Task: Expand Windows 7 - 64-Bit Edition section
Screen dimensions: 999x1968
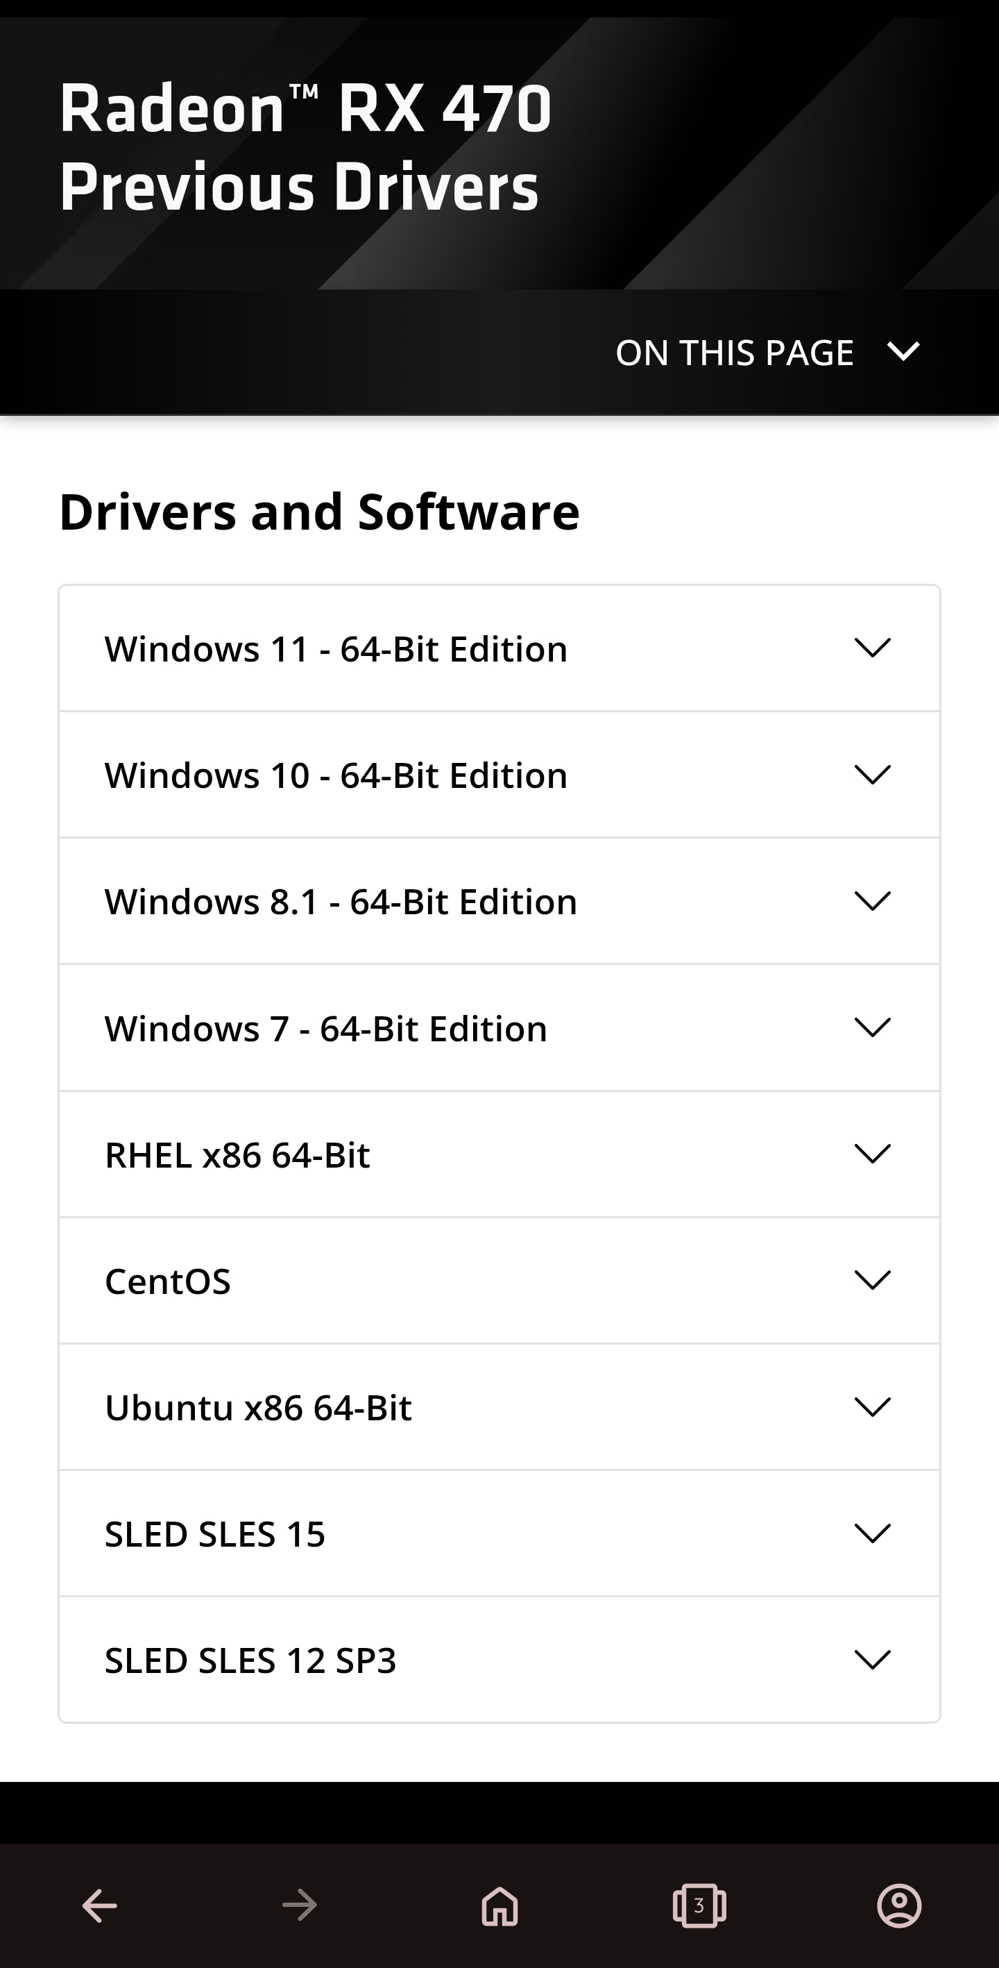Action: pyautogui.click(x=499, y=1027)
